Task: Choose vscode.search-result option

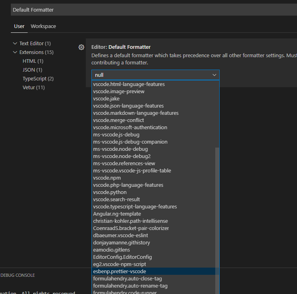Action: (x=154, y=199)
